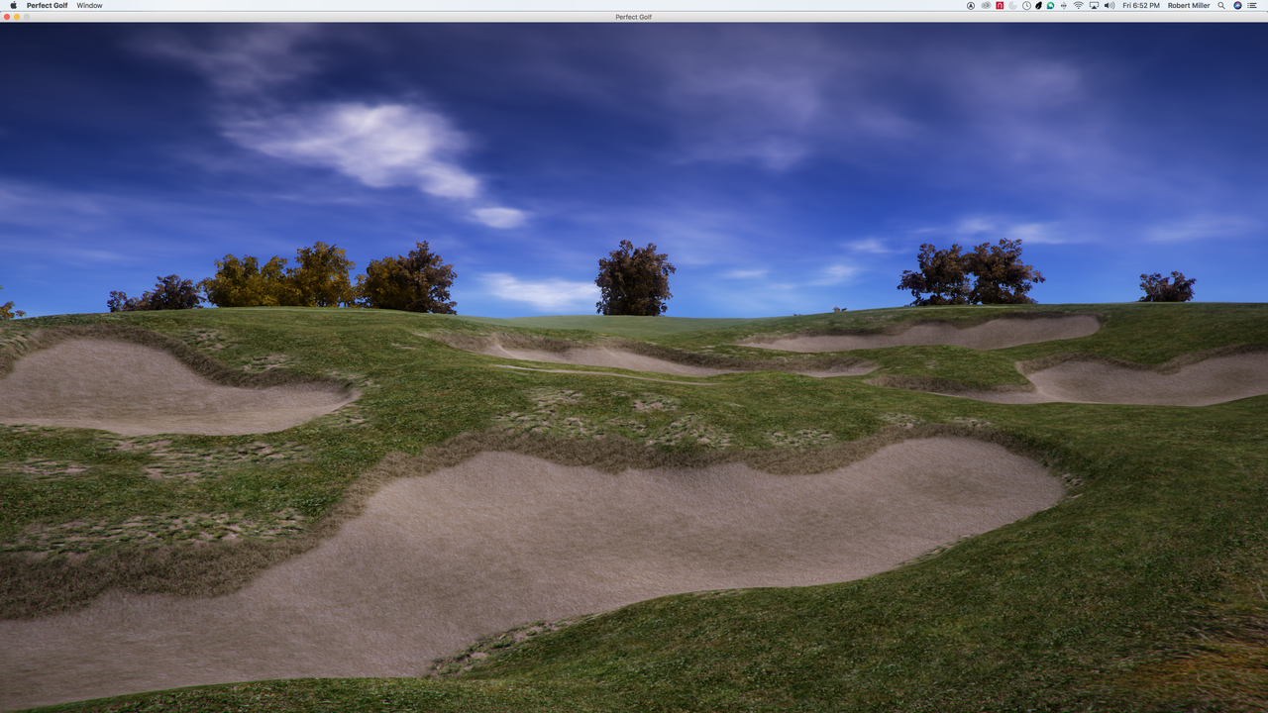Screen dimensions: 1268x713
Task: Open Spotlight search
Action: pyautogui.click(x=1221, y=5)
